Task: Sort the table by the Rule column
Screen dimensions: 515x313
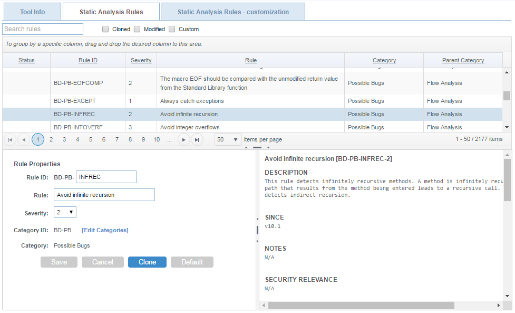Action: (x=250, y=60)
